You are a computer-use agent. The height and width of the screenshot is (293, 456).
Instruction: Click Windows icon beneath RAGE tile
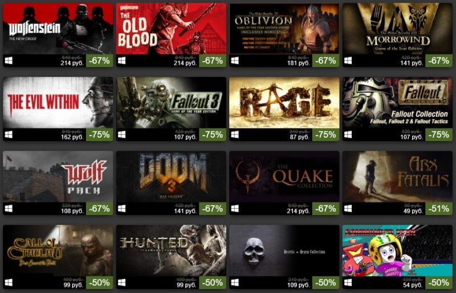coord(235,135)
